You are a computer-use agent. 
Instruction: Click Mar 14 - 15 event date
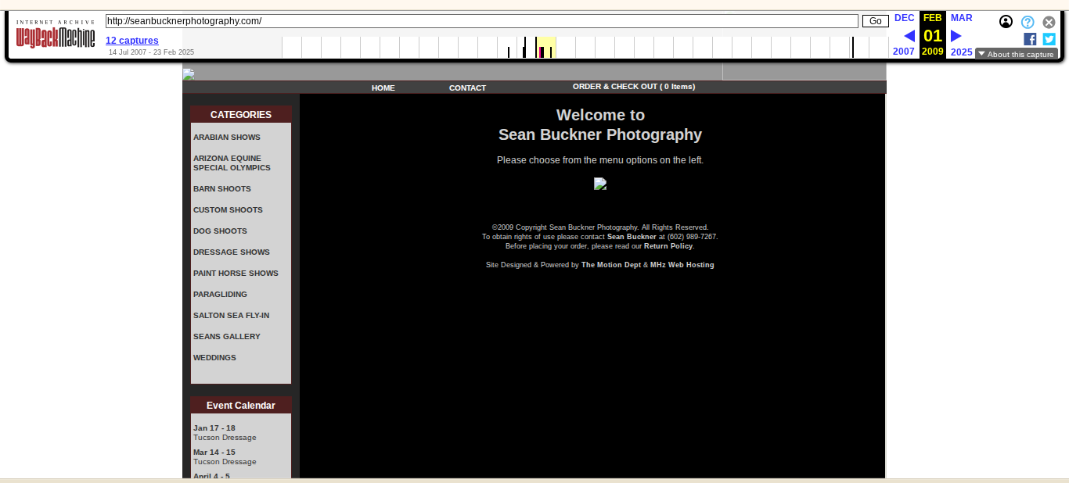click(x=214, y=452)
